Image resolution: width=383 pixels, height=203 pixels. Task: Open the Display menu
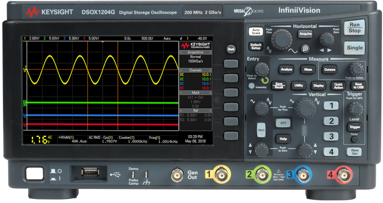318,86
